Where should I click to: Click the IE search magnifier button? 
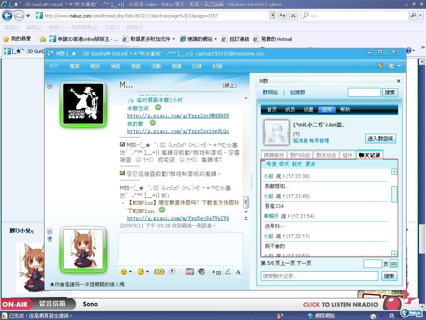point(413,15)
